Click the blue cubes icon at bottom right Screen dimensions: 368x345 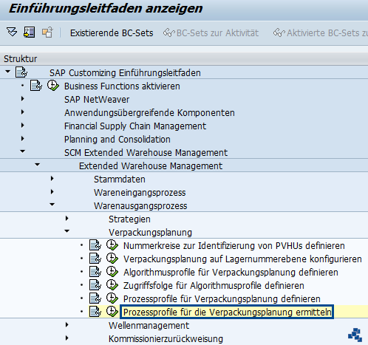[x=355, y=335]
